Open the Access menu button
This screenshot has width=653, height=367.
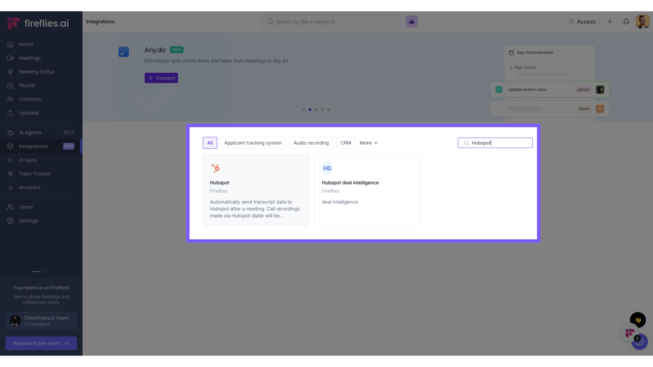point(582,22)
